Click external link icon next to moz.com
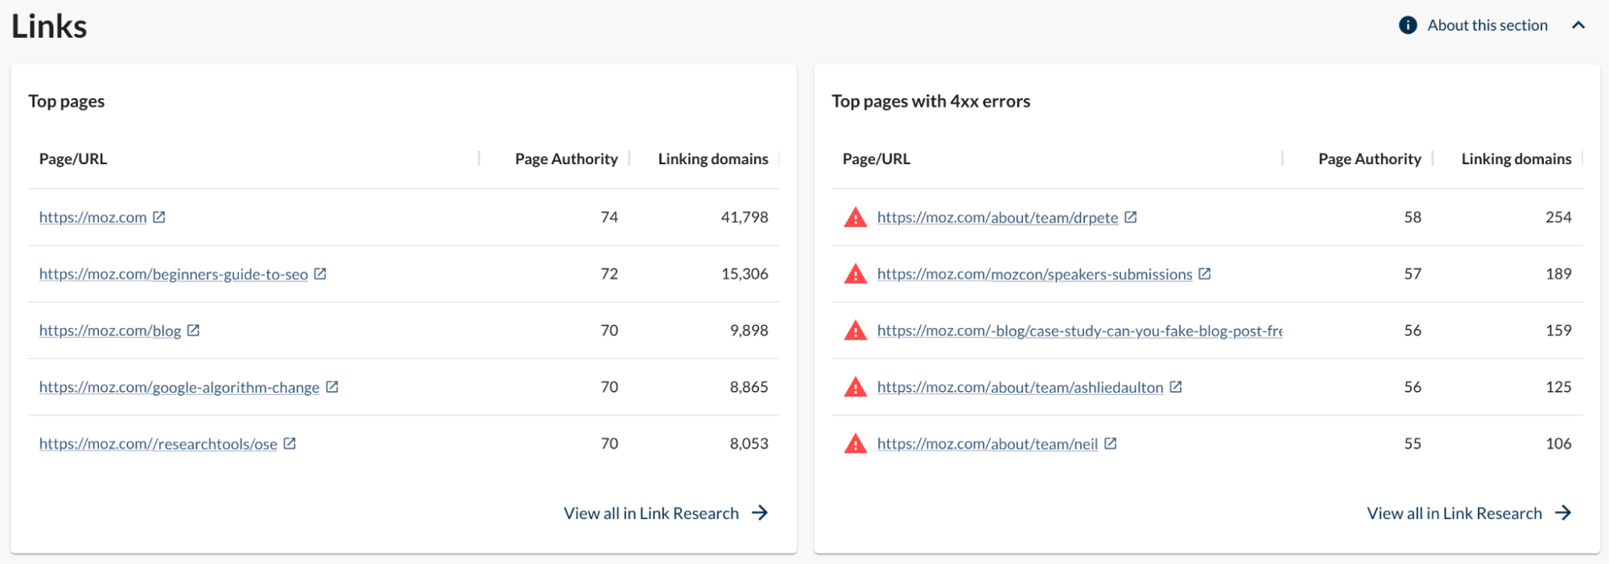The width and height of the screenshot is (1609, 564). (x=159, y=217)
